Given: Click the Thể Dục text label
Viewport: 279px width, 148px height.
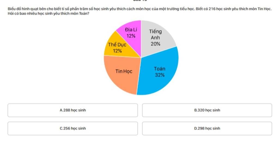Looking at the screenshot, I should (117, 45).
